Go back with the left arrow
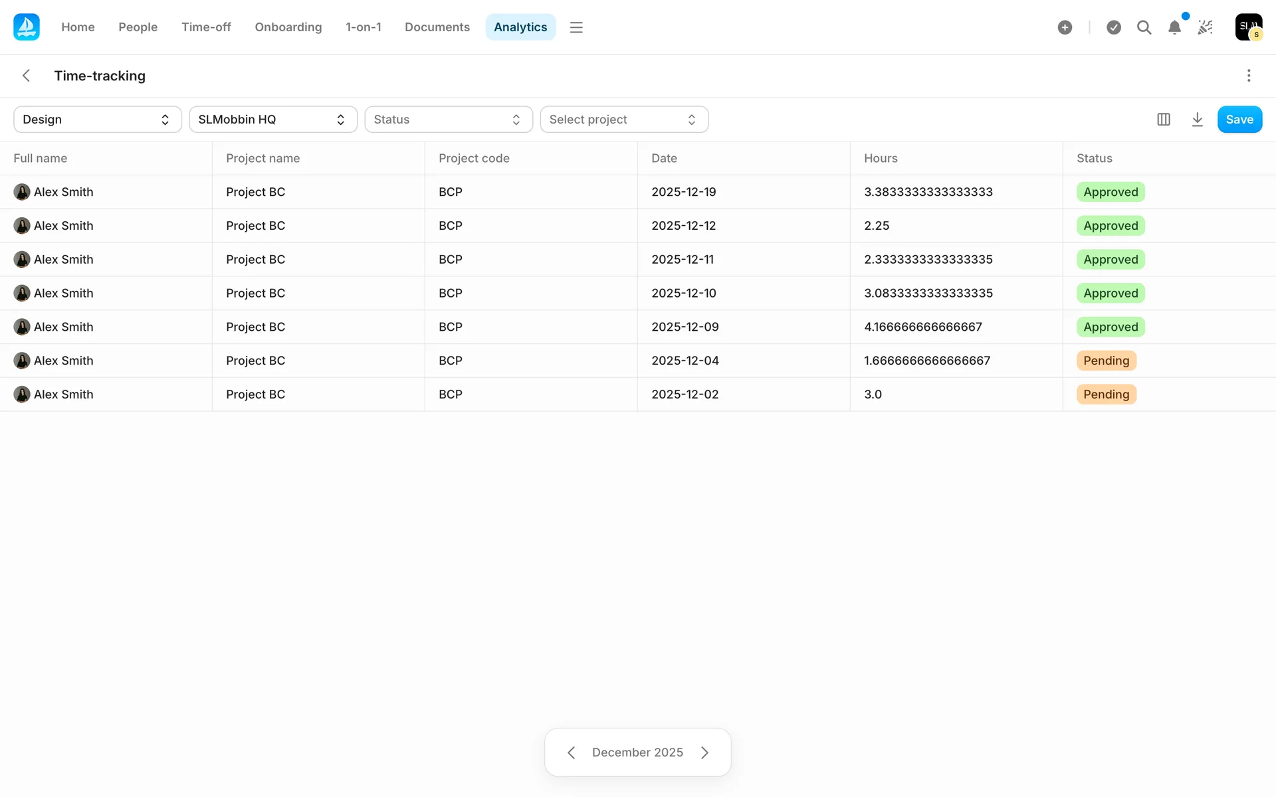 pos(27,76)
